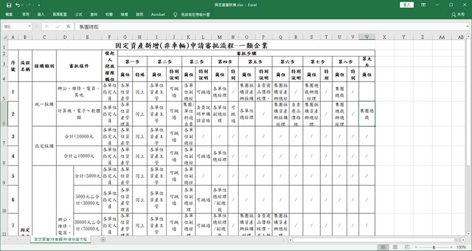
Task: Click the selected cell W6 集團總裁
Action: click(x=366, y=114)
